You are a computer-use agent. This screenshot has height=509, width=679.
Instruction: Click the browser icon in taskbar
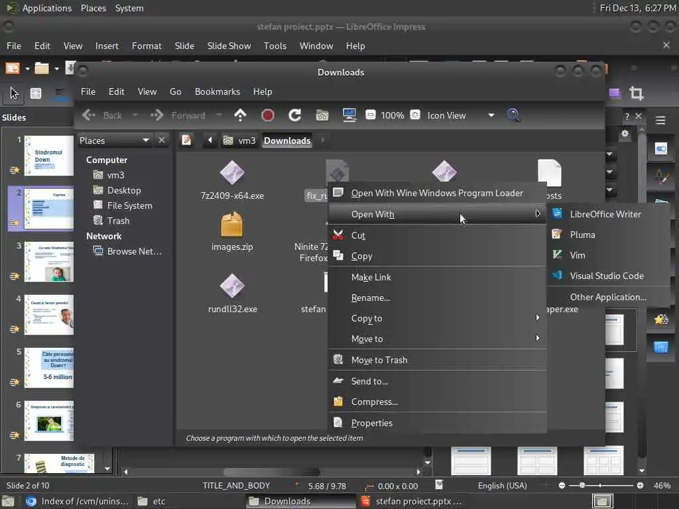point(31,501)
